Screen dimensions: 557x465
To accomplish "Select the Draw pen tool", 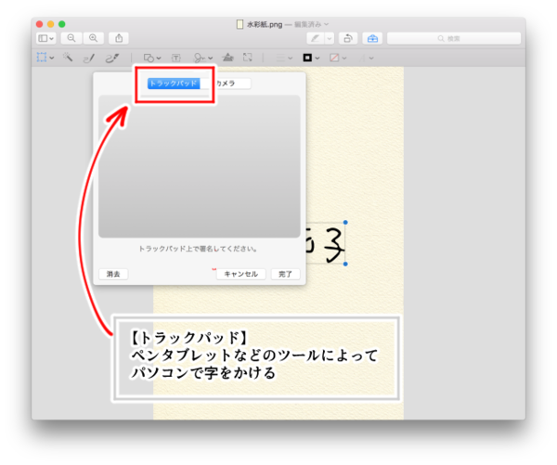I will [112, 58].
